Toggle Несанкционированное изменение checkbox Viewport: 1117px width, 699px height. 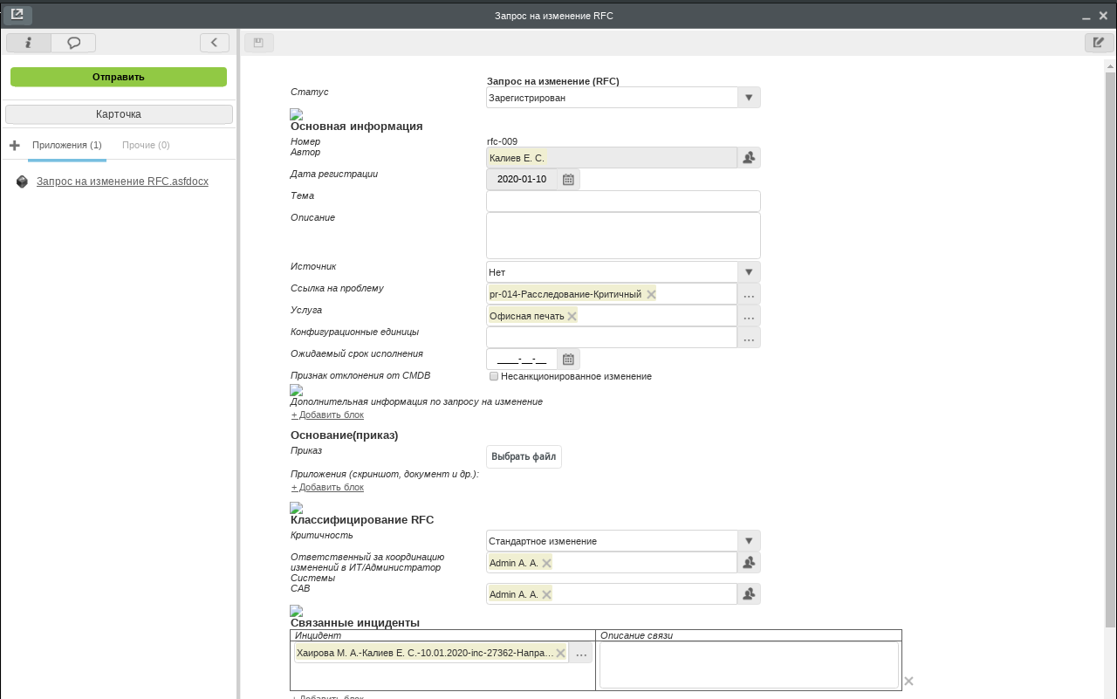click(x=494, y=376)
